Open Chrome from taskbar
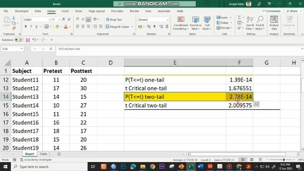Viewport: 304px width, 171px height. click(x=152, y=167)
